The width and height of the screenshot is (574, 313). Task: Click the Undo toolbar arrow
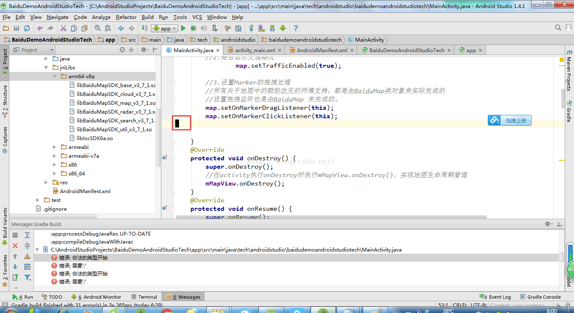click(x=40, y=28)
